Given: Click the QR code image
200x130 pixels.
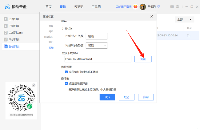Looking at the screenshot, I should coord(21,98).
